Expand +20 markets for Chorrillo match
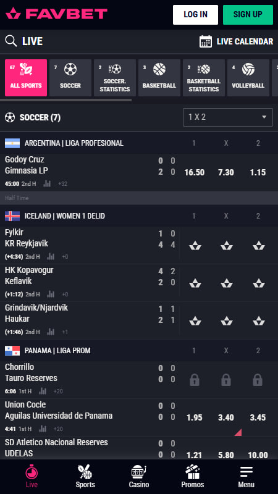 click(x=58, y=391)
